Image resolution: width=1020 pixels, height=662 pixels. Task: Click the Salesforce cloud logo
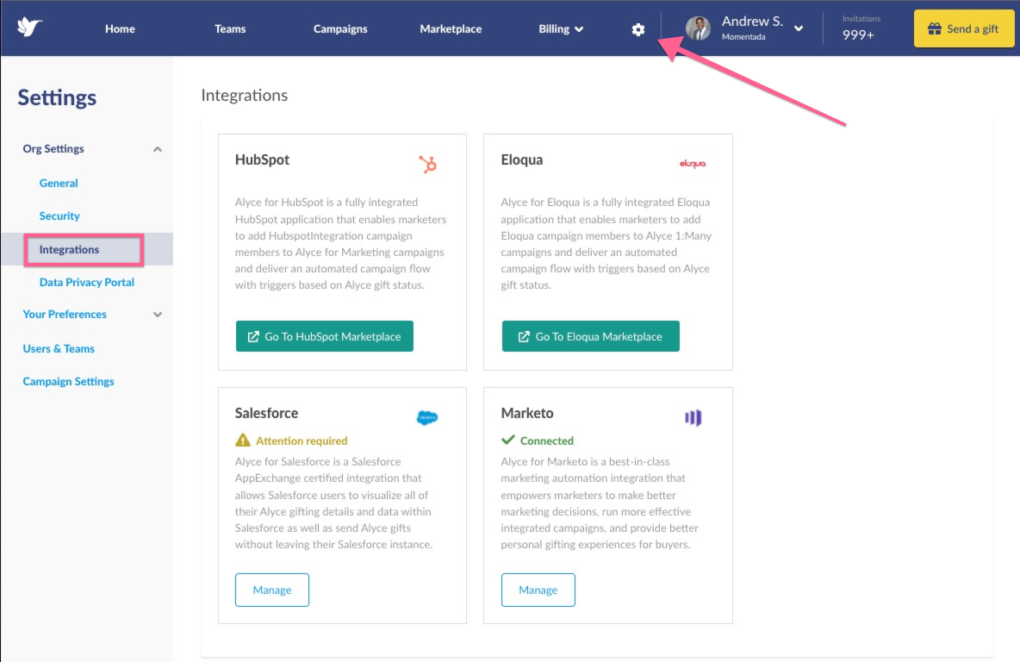(x=427, y=417)
